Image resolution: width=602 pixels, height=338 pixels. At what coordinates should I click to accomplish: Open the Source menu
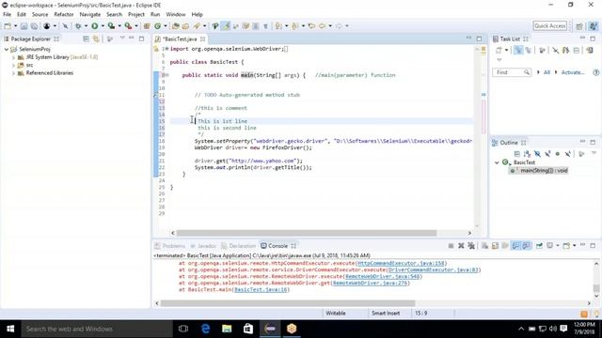click(x=40, y=15)
